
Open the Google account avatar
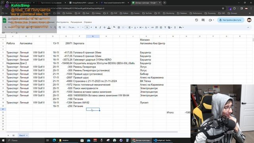click(249, 20)
